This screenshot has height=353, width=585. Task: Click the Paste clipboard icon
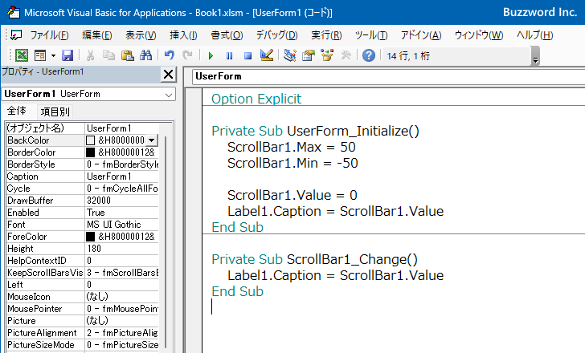(x=128, y=55)
